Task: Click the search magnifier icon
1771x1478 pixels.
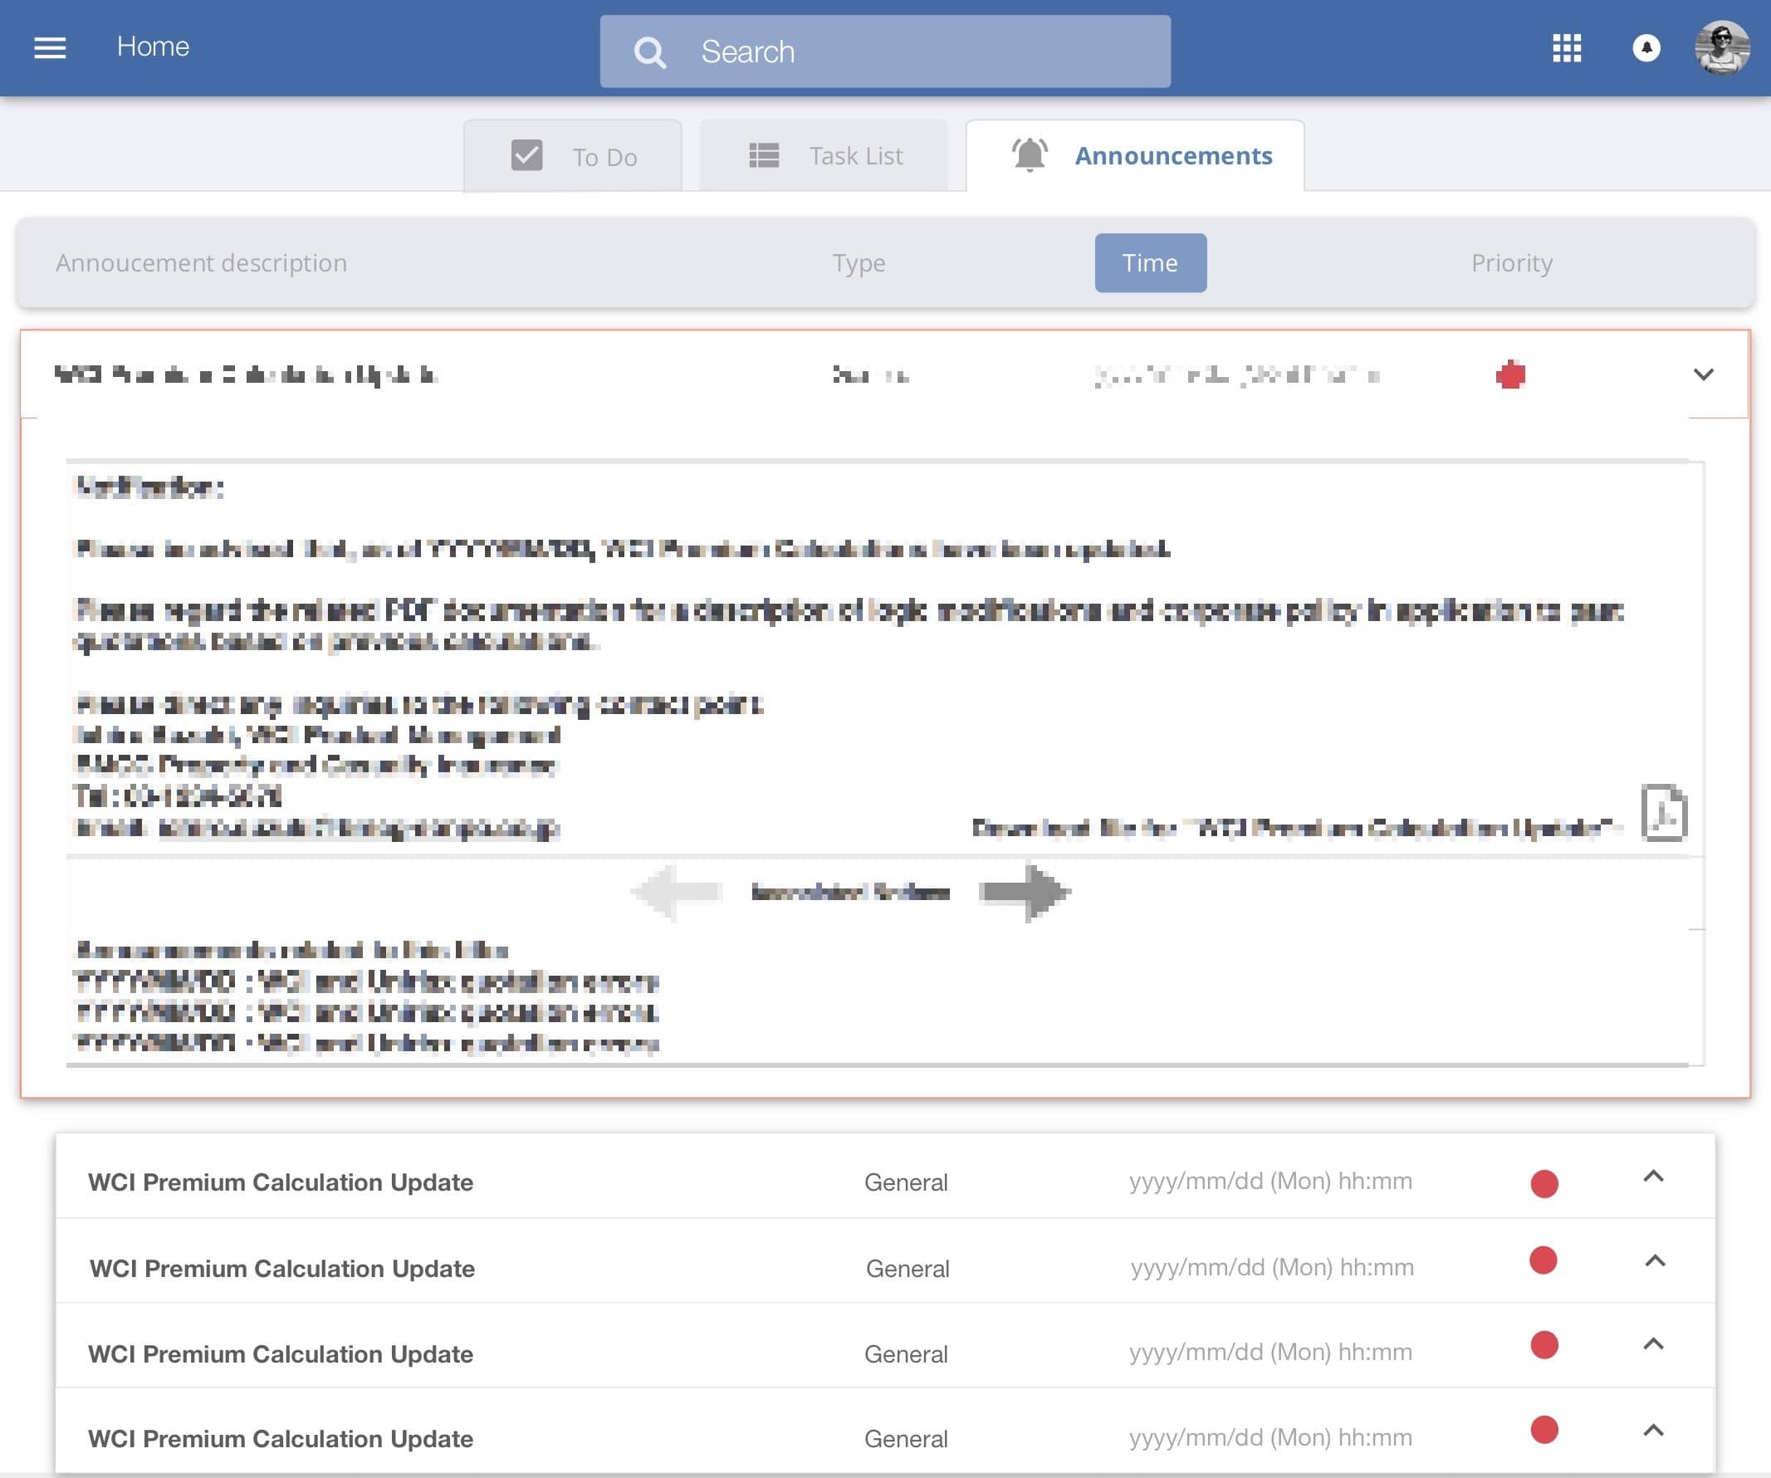Action: [649, 52]
